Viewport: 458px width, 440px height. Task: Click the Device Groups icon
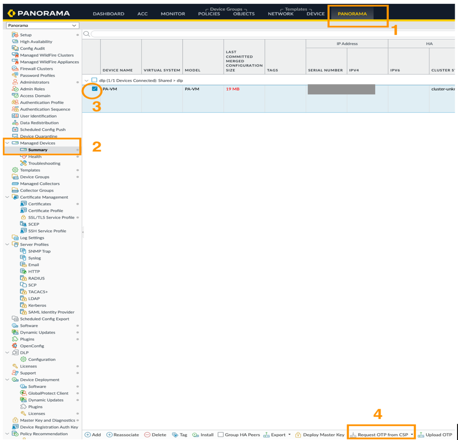click(15, 176)
